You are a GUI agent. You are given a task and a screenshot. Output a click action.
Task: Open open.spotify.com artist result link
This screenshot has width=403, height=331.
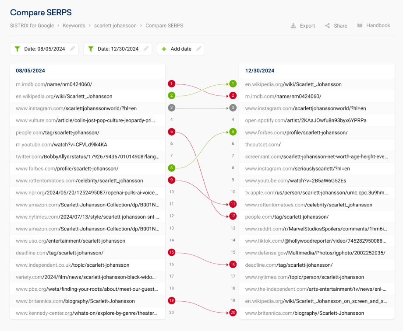pyautogui.click(x=306, y=120)
